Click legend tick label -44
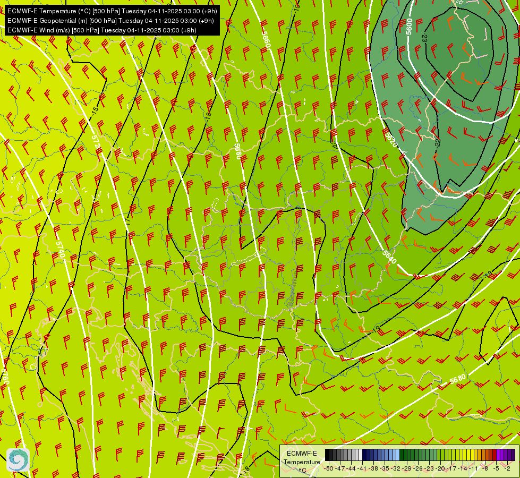This screenshot has width=520, height=478. (x=351, y=468)
